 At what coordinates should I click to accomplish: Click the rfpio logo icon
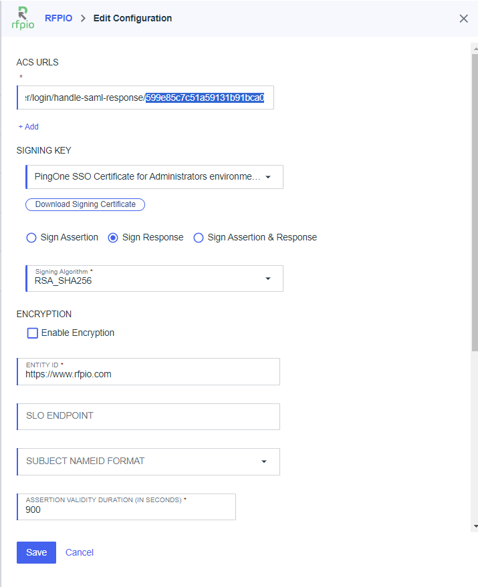pyautogui.click(x=23, y=18)
